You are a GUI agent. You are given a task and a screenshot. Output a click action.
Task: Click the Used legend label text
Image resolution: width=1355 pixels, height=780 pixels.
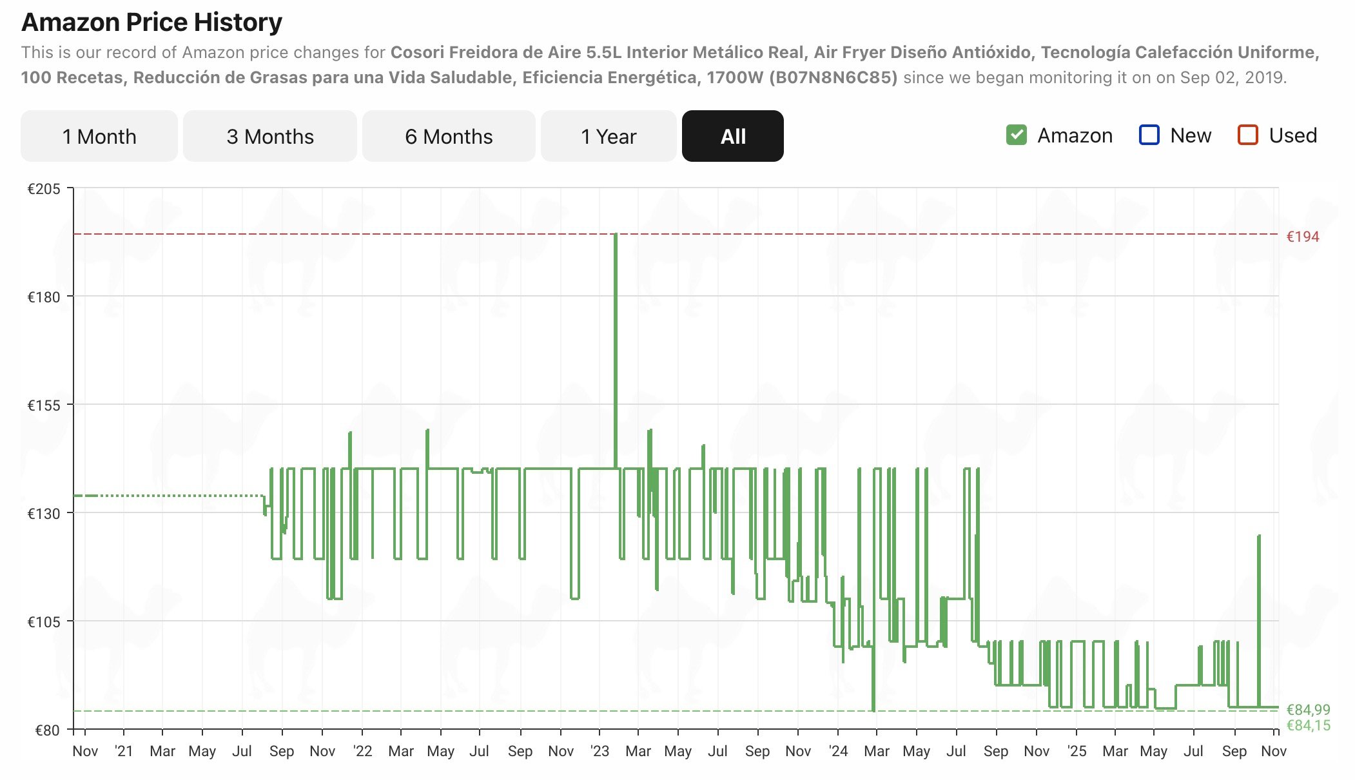click(1292, 135)
